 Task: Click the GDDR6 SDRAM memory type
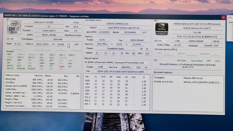[x=196, y=41]
